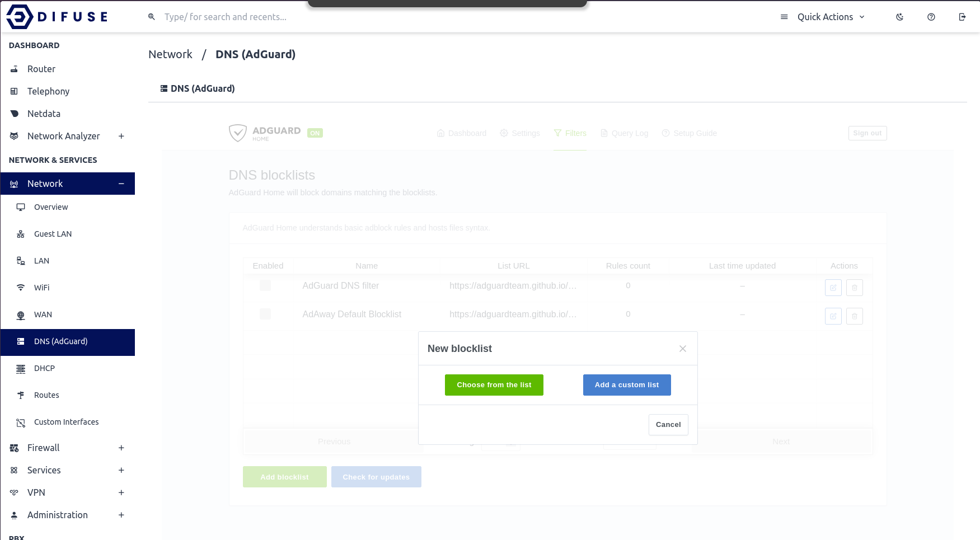Click Add a custom list button
Viewport: 980px width, 540px height.
pyautogui.click(x=627, y=385)
